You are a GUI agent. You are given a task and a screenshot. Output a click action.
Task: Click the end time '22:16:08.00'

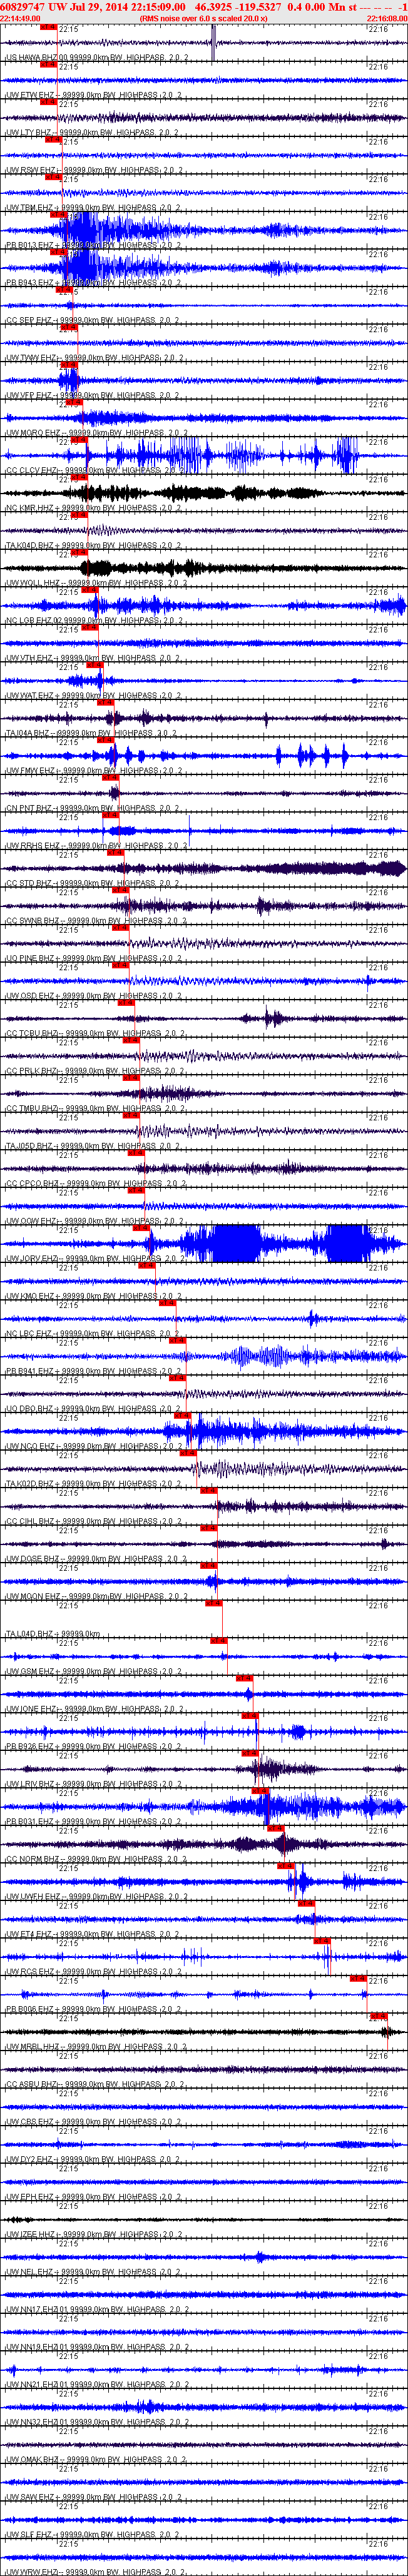[387, 18]
